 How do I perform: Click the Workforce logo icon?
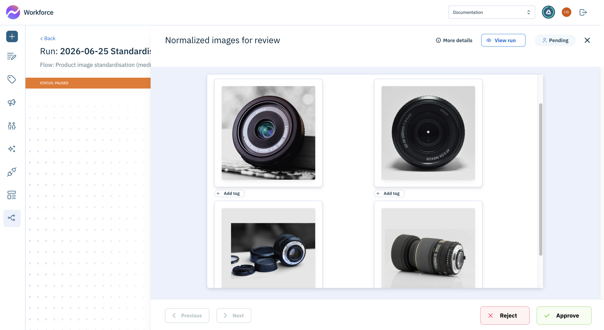[13, 12]
